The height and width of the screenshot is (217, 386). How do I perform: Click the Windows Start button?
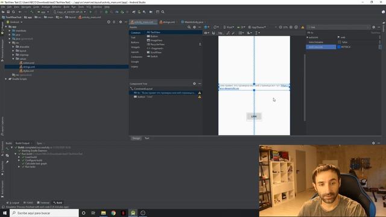pyautogui.click(x=5, y=213)
